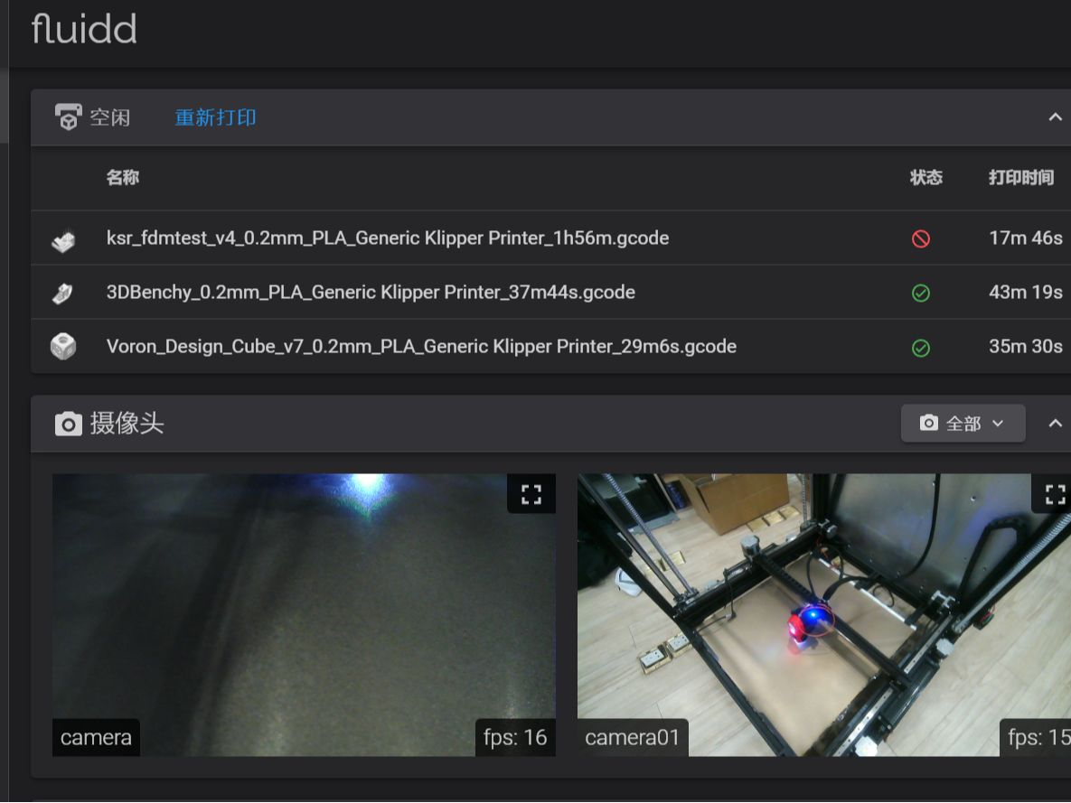This screenshot has height=803, width=1071.
Task: Select the 3DBenchy gcode file name
Action: coord(371,292)
